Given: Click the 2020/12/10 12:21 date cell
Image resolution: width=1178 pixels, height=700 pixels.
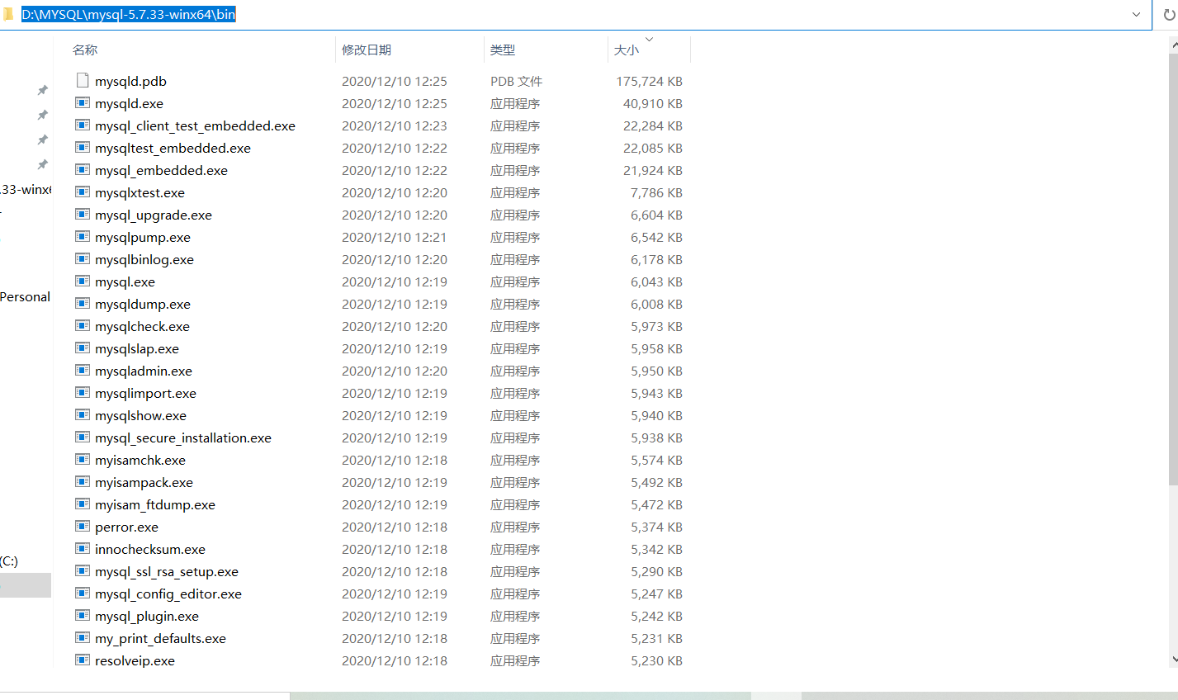Looking at the screenshot, I should coord(395,237).
